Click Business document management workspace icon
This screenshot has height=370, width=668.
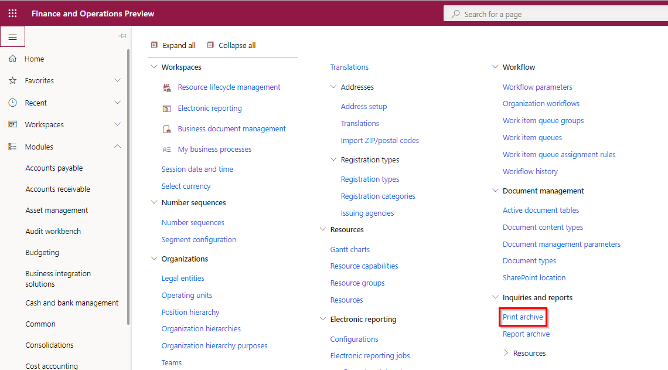pyautogui.click(x=166, y=129)
